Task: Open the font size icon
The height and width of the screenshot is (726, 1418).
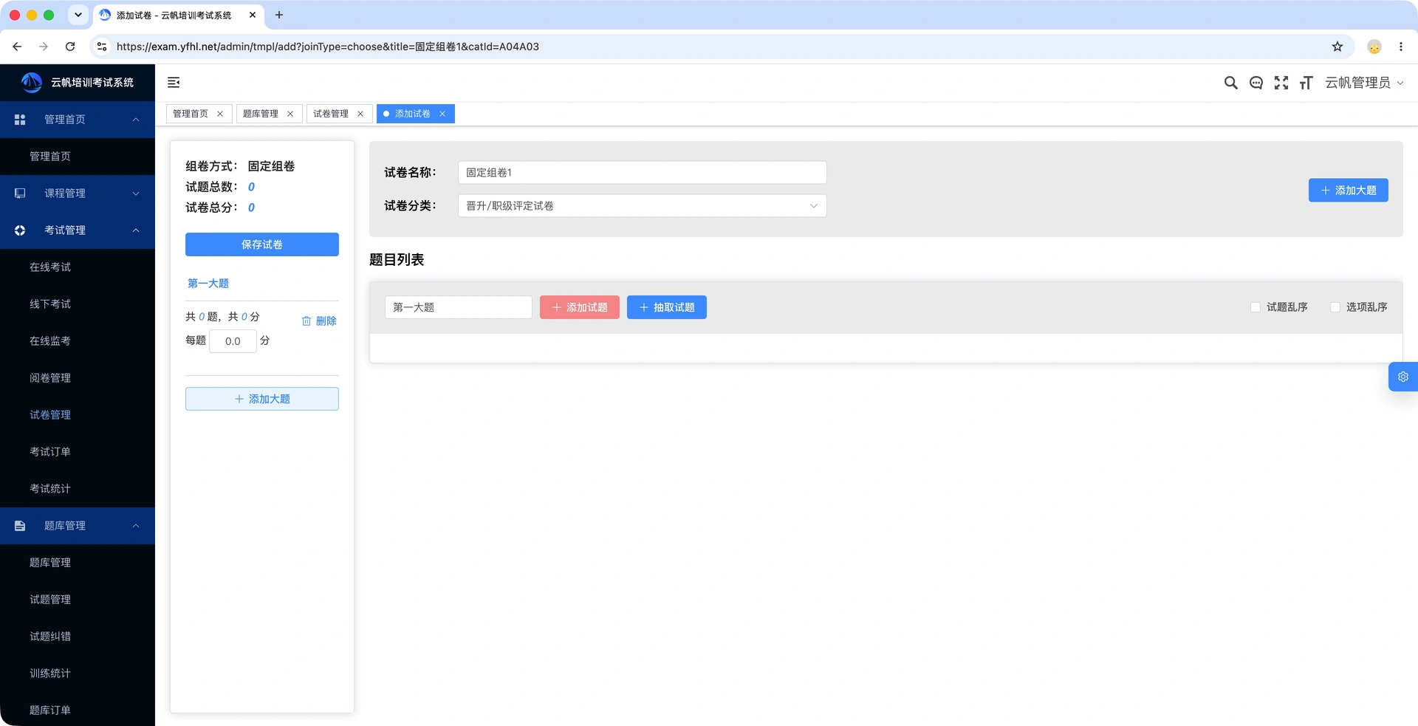Action: click(1306, 83)
